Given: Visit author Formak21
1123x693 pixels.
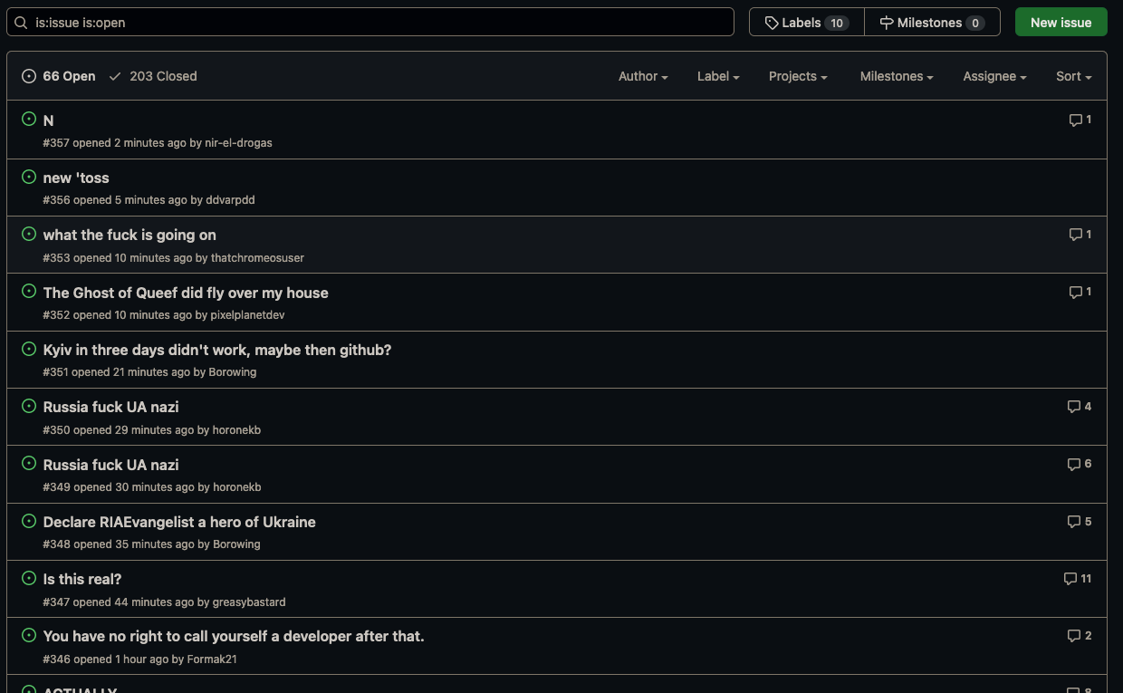Looking at the screenshot, I should click(212, 659).
